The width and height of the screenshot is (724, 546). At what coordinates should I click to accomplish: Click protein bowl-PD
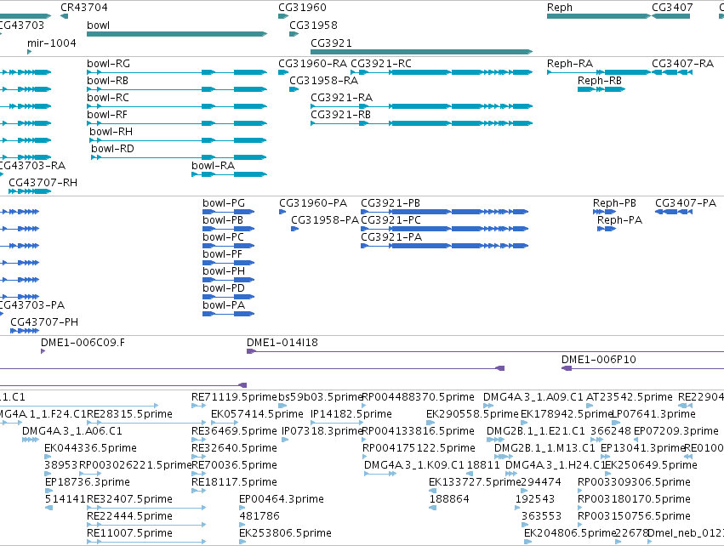click(229, 297)
